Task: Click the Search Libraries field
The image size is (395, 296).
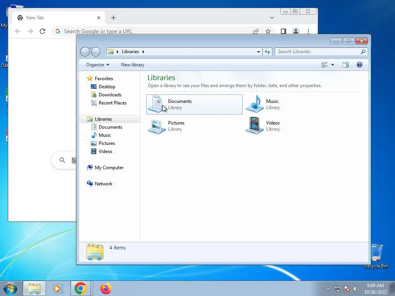Action: click(x=321, y=52)
